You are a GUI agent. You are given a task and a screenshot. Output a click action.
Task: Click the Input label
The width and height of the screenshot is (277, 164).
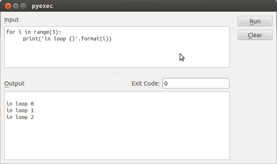coord(11,20)
